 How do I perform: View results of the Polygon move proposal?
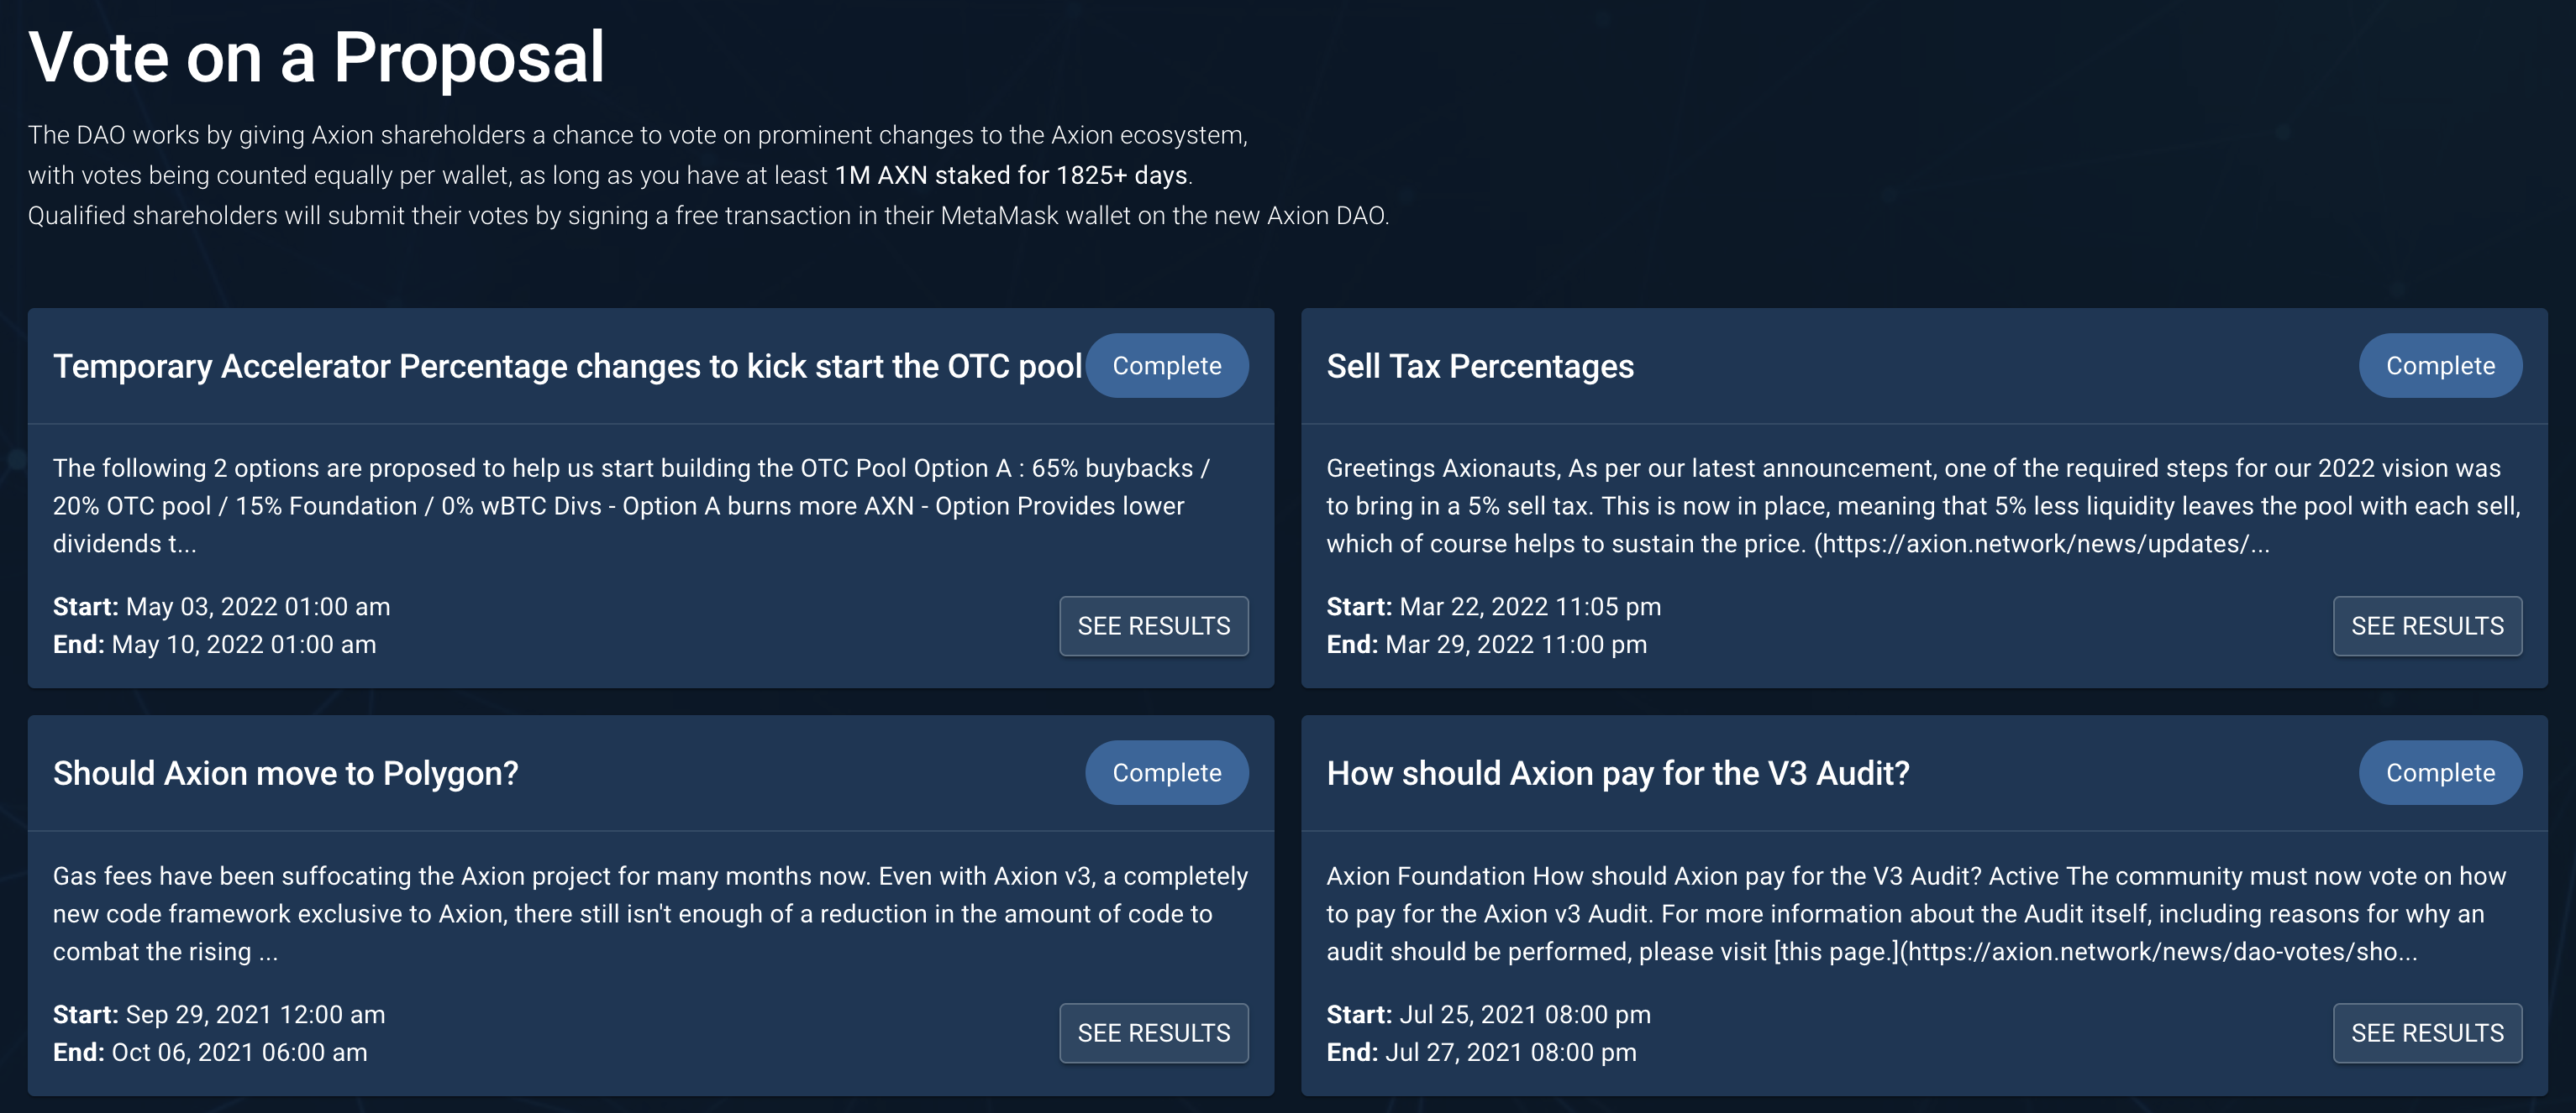point(1153,1032)
